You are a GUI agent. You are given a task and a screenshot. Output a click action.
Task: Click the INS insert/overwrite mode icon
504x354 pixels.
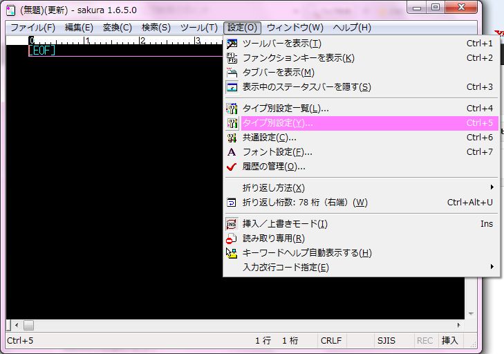(x=232, y=224)
